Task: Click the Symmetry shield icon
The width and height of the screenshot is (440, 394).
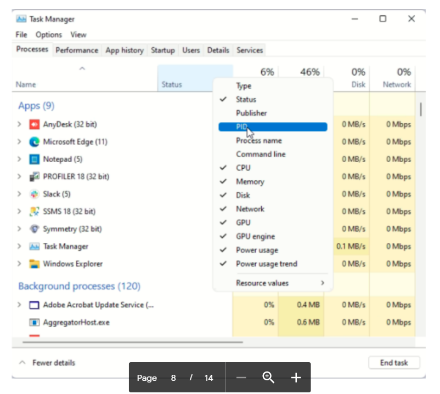Action: [35, 229]
